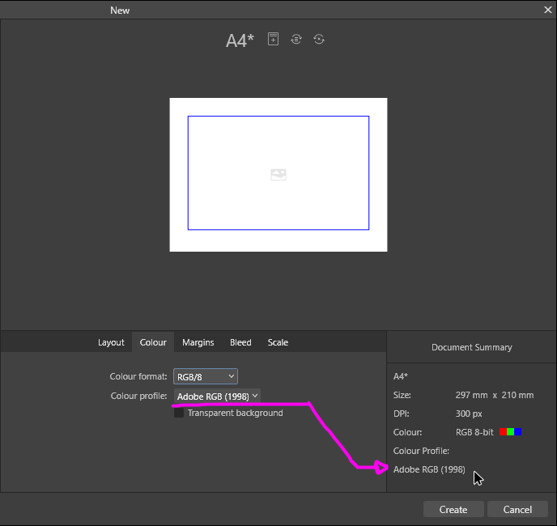The image size is (557, 526).
Task: Click the Cancel button
Action: pyautogui.click(x=517, y=509)
